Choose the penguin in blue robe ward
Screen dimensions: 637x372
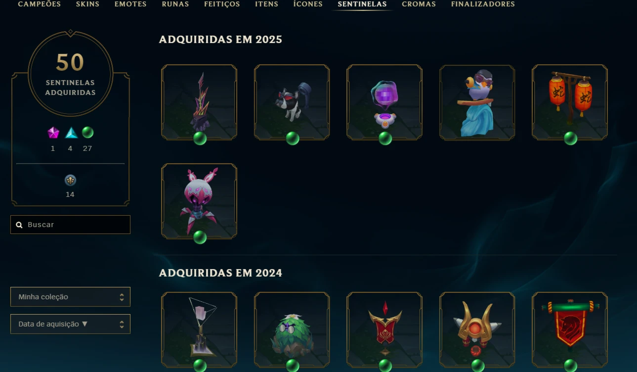click(x=477, y=102)
